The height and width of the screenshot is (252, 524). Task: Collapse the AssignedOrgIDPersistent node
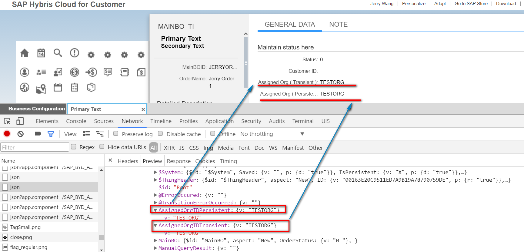(x=155, y=210)
